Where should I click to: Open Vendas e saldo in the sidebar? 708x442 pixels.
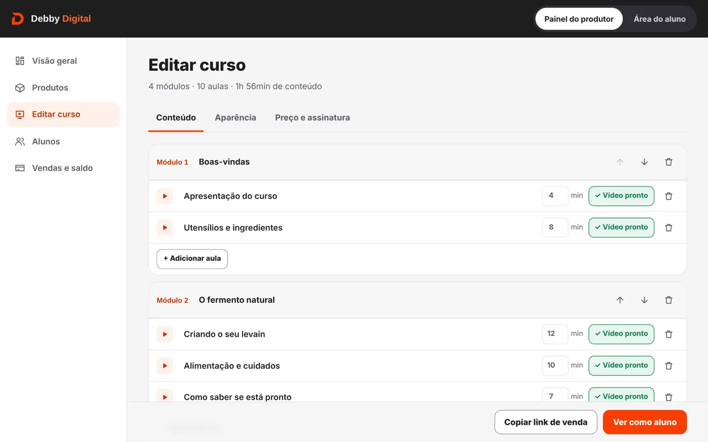tap(63, 168)
